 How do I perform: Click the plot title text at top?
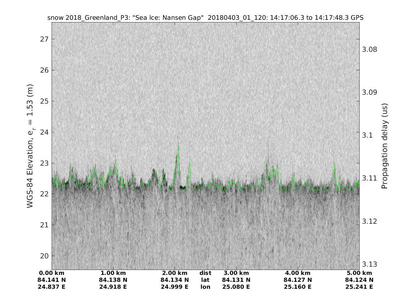click(x=205, y=18)
